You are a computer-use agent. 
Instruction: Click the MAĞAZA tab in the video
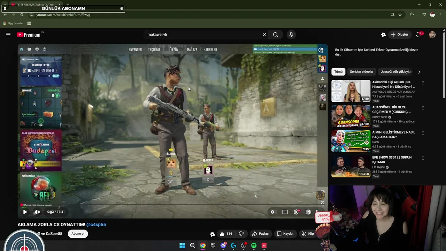pos(192,50)
